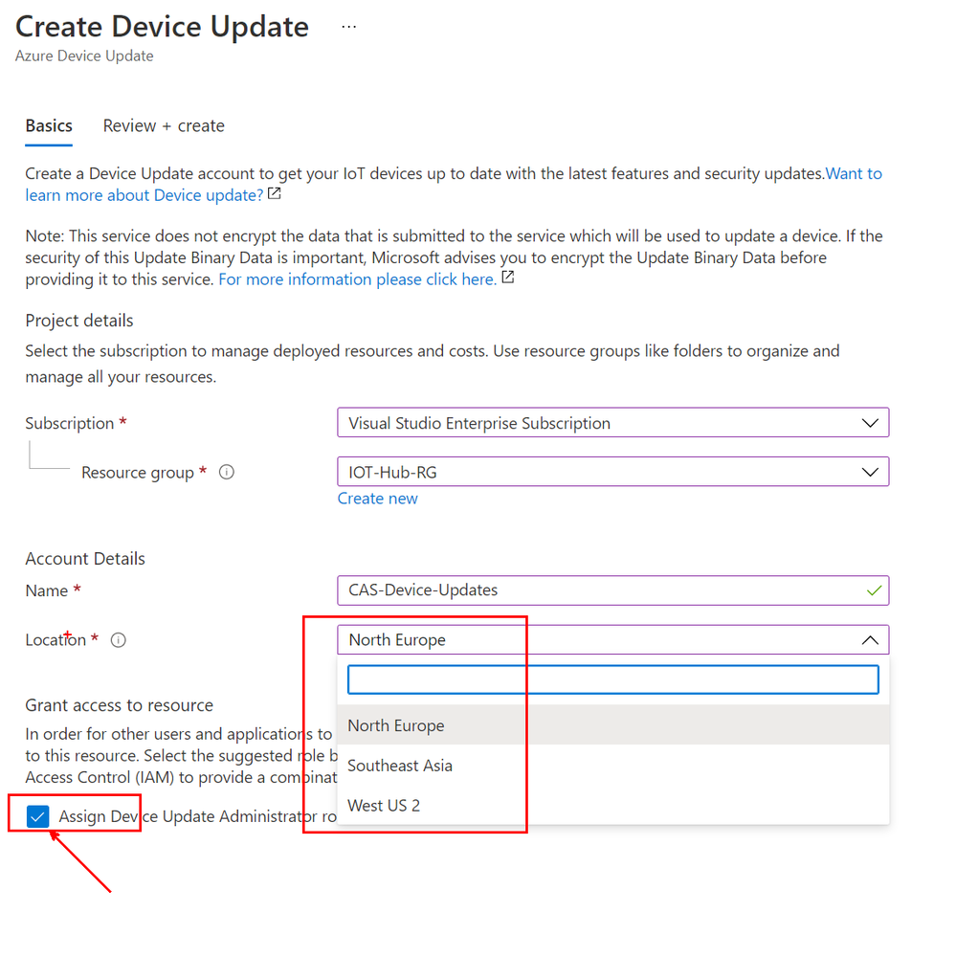Open 'learn more about Device update' link

(x=145, y=195)
